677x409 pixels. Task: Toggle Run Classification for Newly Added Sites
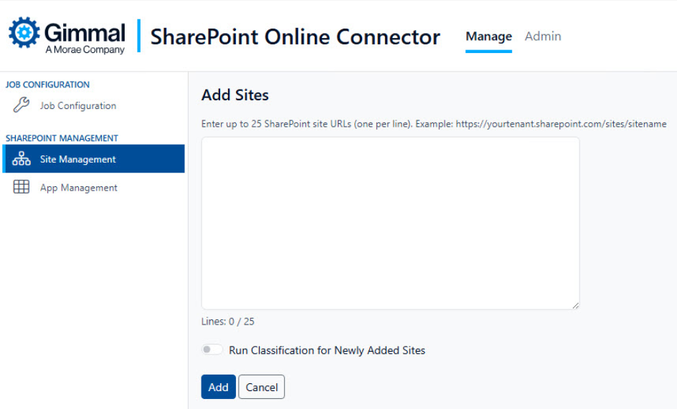[212, 350]
